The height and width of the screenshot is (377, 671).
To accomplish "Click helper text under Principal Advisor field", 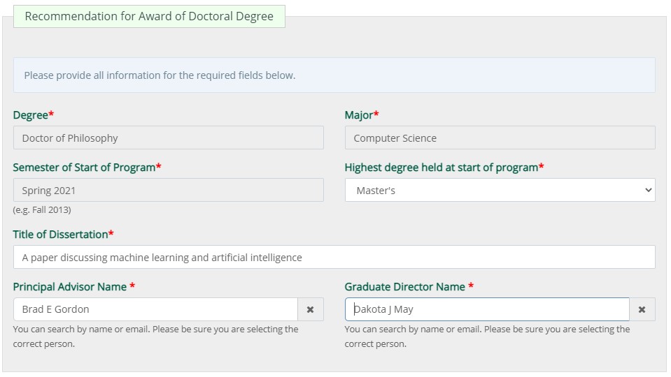I will tap(155, 336).
